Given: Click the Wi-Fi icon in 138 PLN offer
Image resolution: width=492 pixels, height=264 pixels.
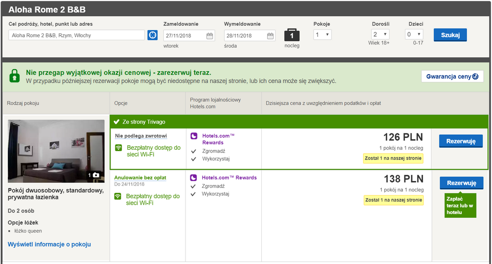Looking at the screenshot, I should 118,196.
